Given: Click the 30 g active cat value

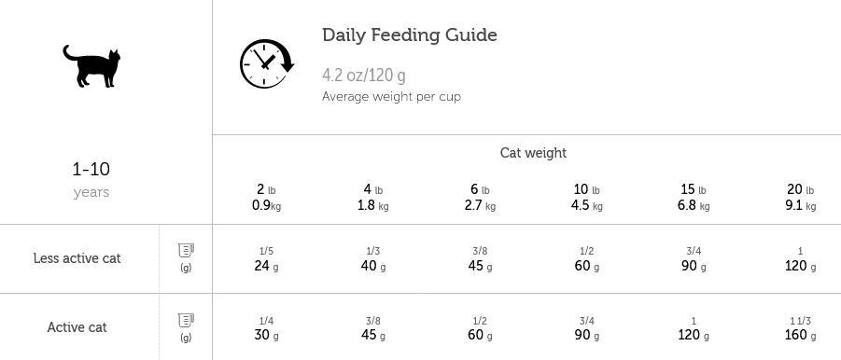Looking at the screenshot, I should [x=266, y=335].
